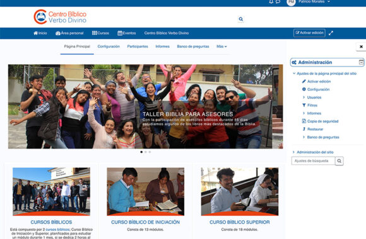The width and height of the screenshot is (366, 239).
Task: Open the messages speech bubble icon
Action: tap(278, 2)
